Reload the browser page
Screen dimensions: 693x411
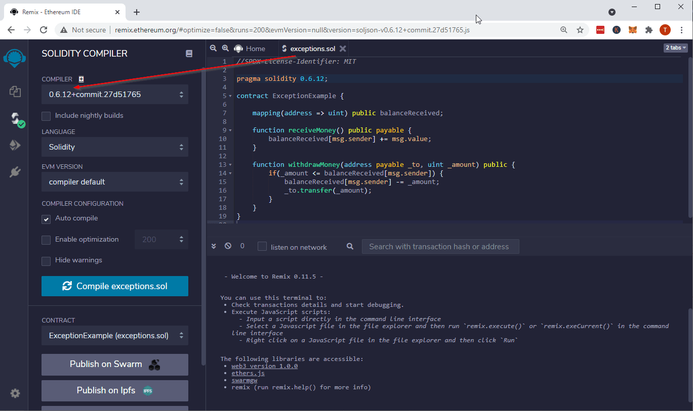click(44, 30)
